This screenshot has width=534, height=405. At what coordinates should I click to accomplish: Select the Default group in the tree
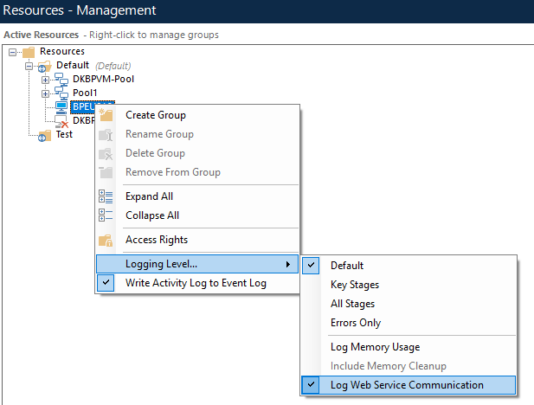(73, 66)
